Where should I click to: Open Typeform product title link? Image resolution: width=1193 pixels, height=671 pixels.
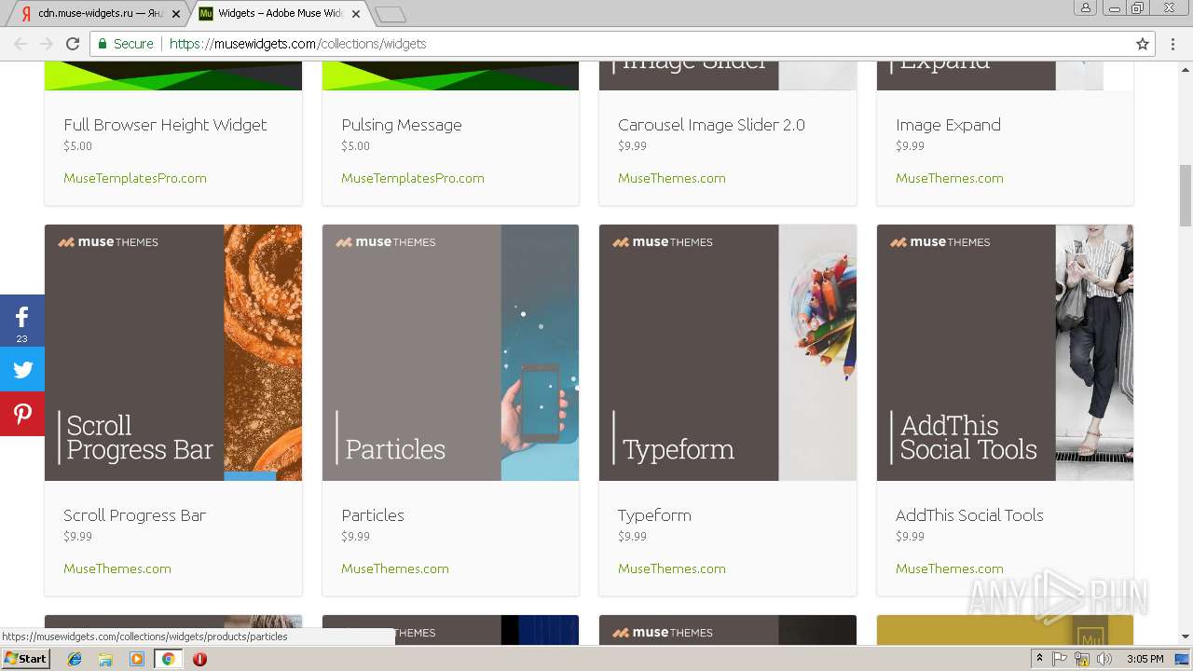tap(654, 515)
